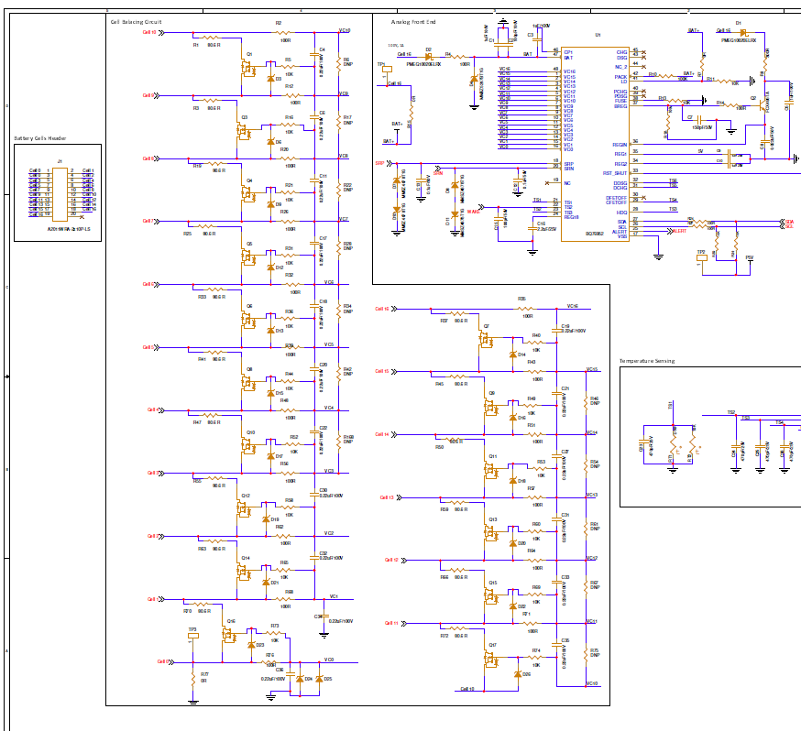Viewport: 801px width, 731px height.
Task: Click the Cell 10 input port
Action: click(154, 33)
